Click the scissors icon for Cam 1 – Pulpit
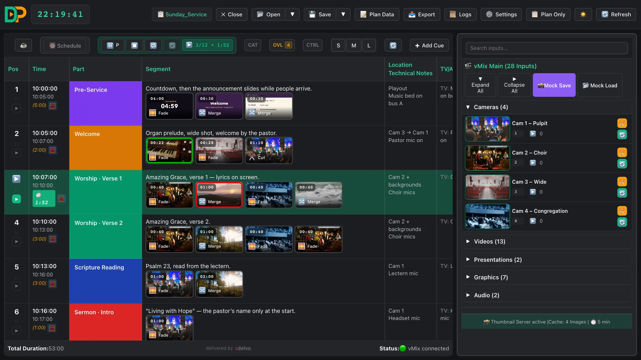 coord(622,123)
